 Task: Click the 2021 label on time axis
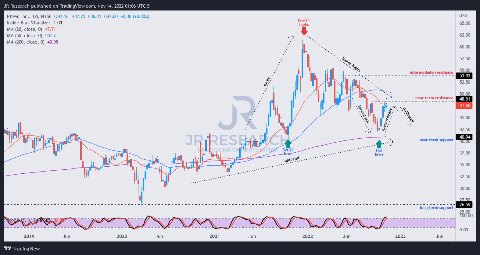tap(214, 236)
